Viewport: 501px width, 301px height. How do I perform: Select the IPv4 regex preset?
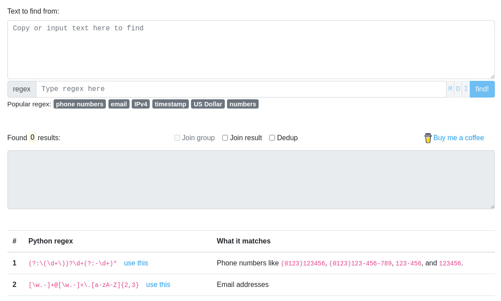(141, 104)
